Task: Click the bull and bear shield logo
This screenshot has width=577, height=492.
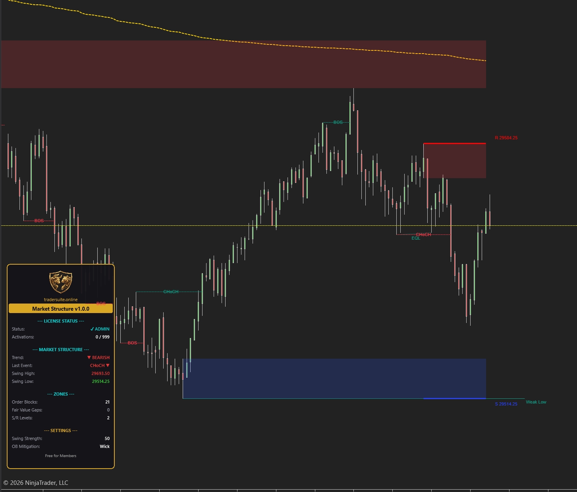Action: (x=60, y=282)
